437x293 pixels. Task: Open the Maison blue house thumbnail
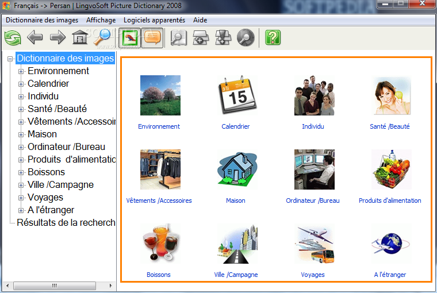237,169
